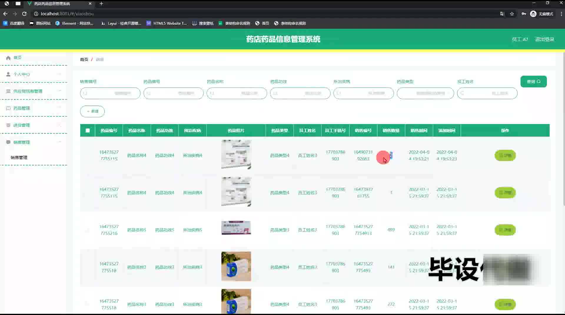Viewport: 565px width, 315px height.
Task: Open the 药品类型 dropdown filter
Action: coord(426,93)
